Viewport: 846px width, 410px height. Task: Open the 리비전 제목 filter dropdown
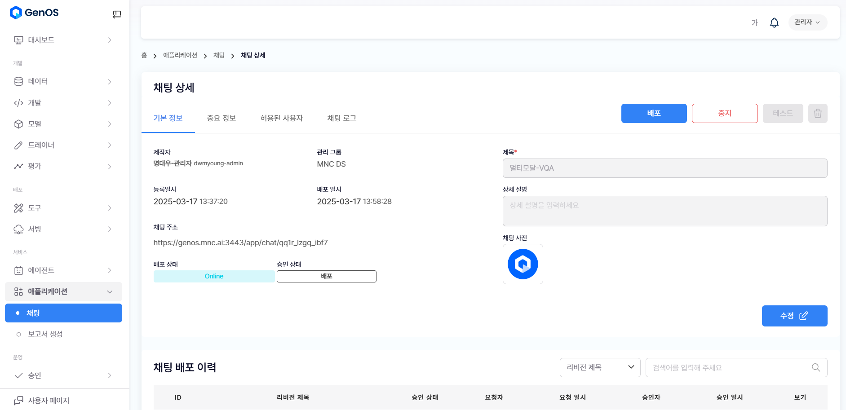coord(600,367)
